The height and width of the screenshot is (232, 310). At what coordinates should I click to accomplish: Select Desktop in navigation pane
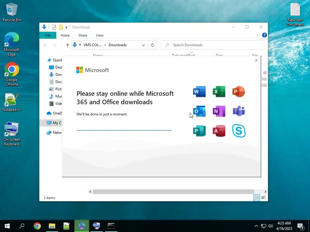tap(55, 67)
